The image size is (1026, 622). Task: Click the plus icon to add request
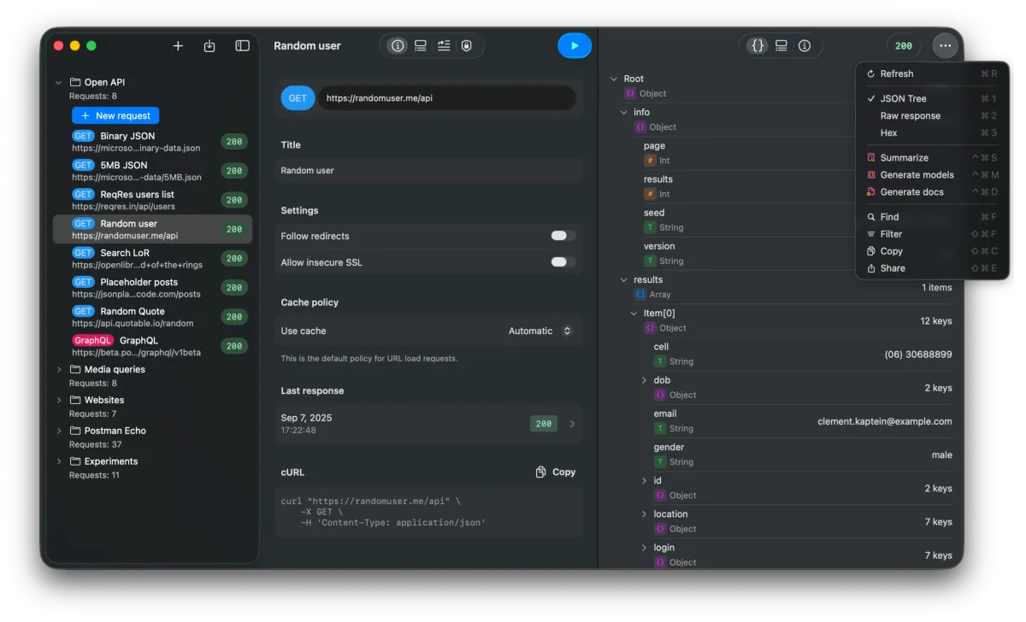178,45
